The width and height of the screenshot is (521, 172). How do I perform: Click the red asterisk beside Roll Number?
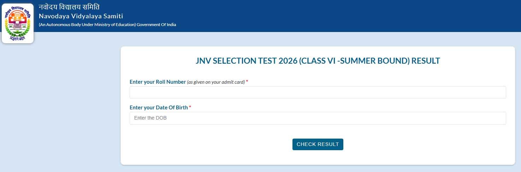point(247,82)
